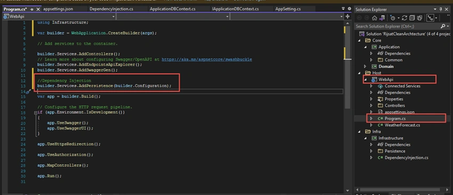Expand Dependencies under WebApi

point(371,92)
